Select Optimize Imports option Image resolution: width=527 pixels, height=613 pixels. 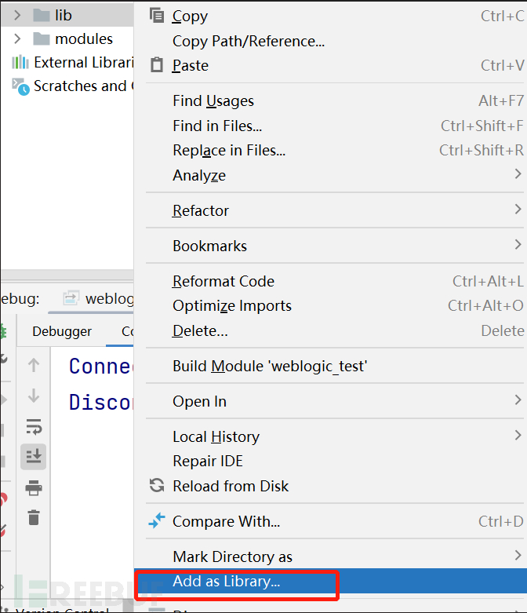pos(232,305)
